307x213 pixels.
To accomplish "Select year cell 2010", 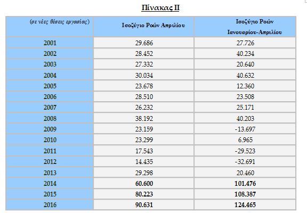I will tap(50, 140).
